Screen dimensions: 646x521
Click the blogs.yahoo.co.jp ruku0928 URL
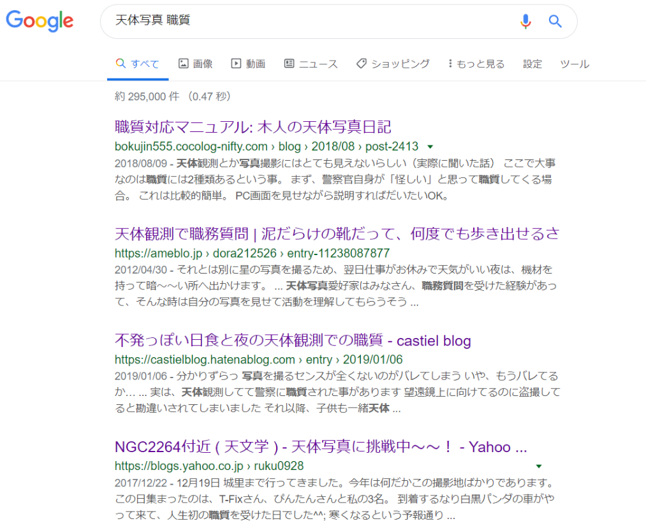point(209,466)
